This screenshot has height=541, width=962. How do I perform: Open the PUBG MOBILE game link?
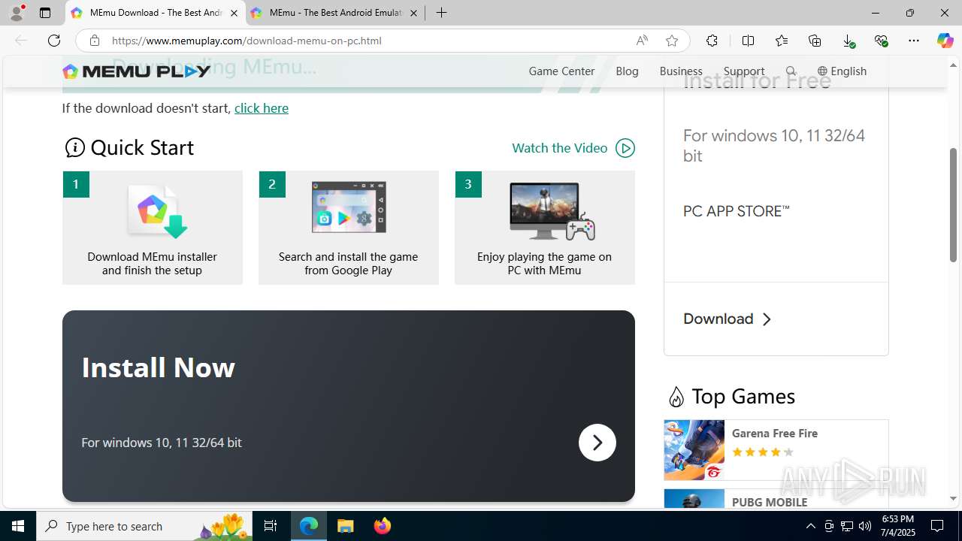pyautogui.click(x=770, y=502)
